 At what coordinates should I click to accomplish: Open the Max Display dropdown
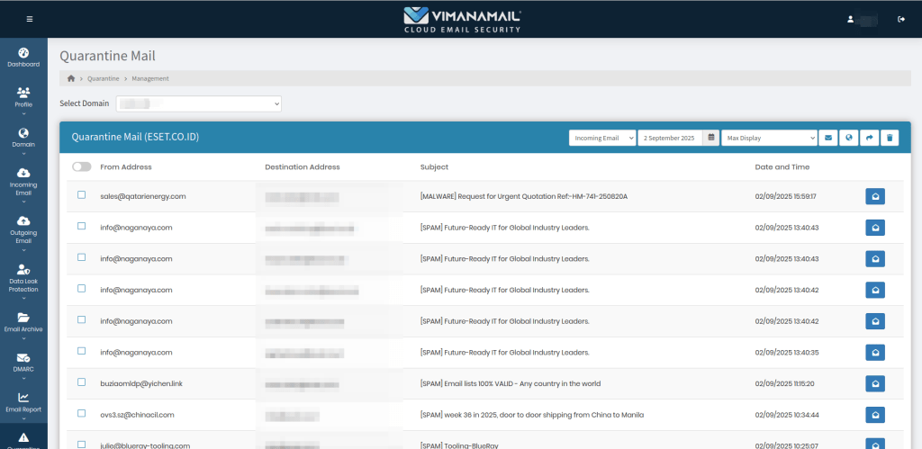pos(769,138)
